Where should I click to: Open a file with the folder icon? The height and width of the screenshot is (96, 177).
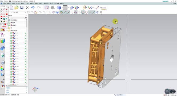pyautogui.click(x=17, y=8)
